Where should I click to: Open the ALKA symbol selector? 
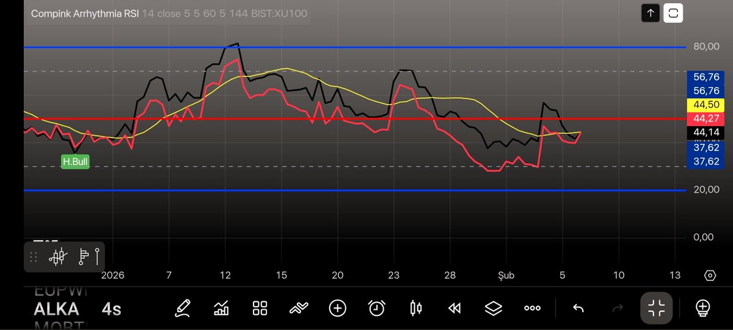[x=56, y=309]
